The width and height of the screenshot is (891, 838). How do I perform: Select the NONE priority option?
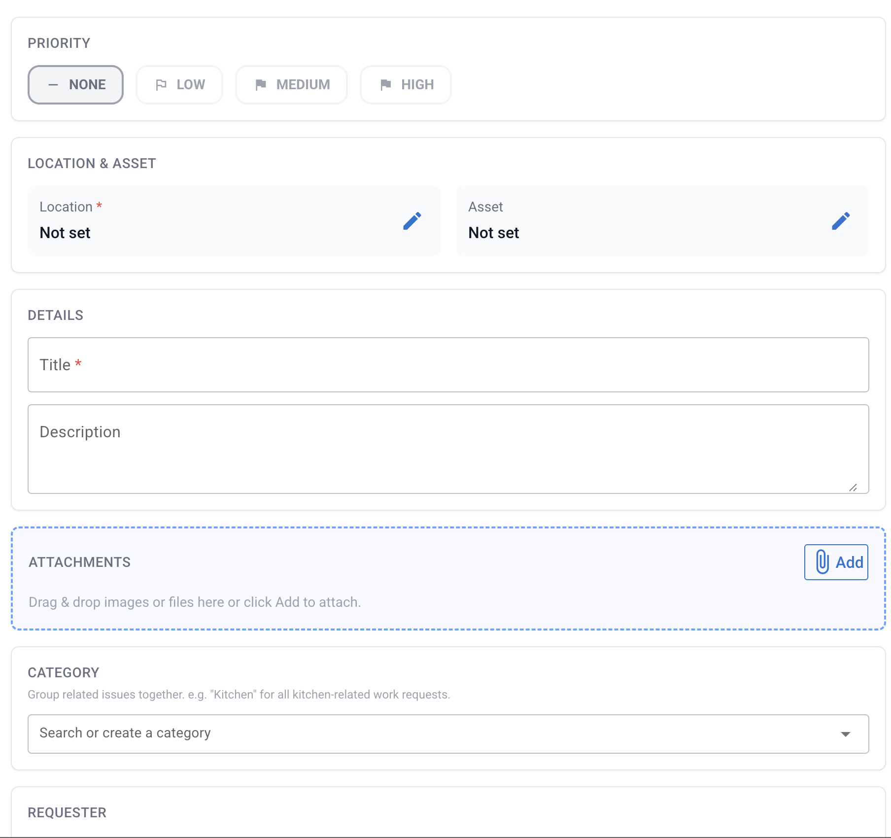pos(75,84)
